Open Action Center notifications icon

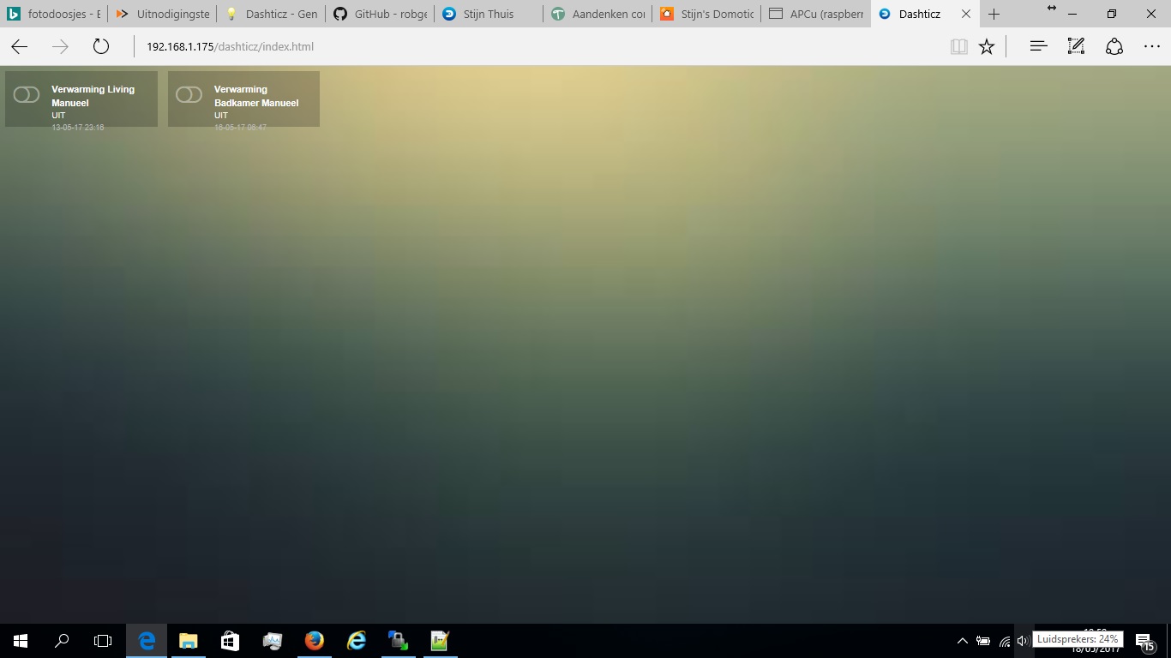[1144, 641]
